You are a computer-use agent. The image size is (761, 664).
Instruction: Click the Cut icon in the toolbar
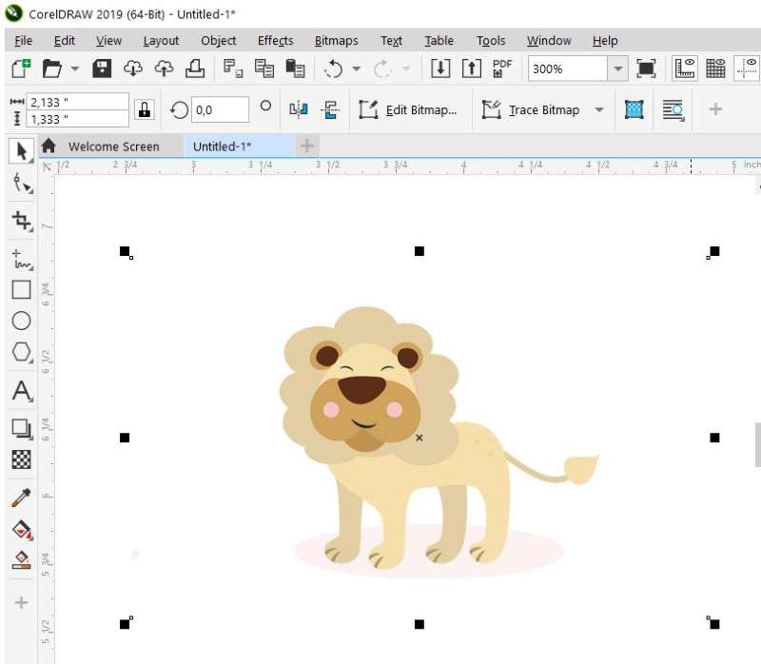tap(233, 68)
